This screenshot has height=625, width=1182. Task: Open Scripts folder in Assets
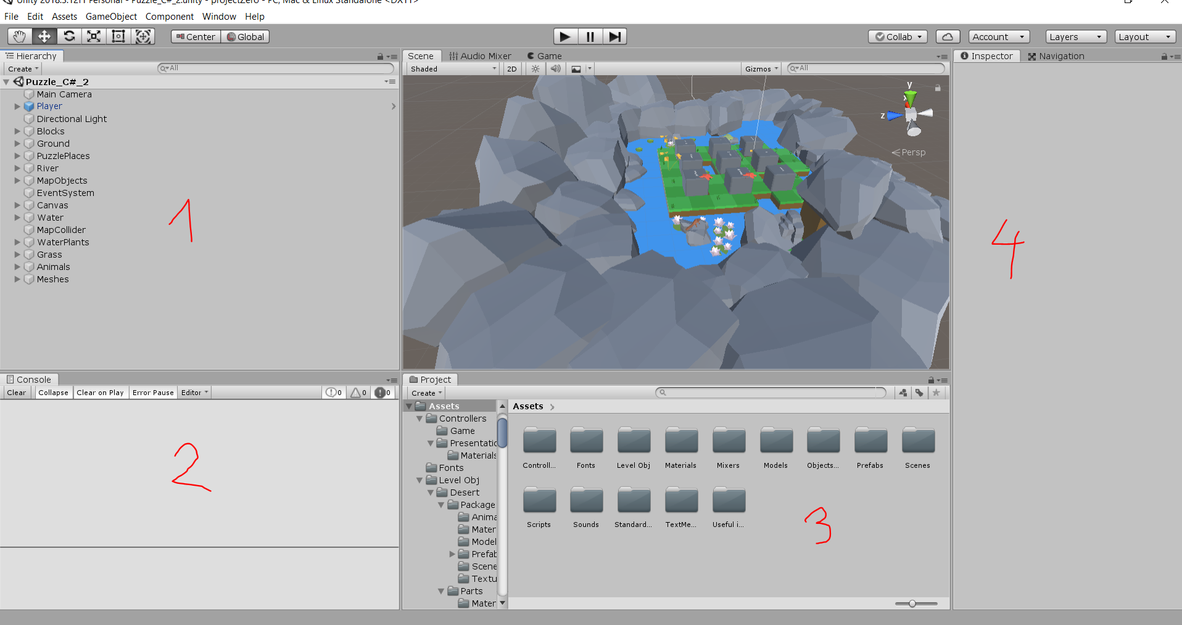[539, 507]
